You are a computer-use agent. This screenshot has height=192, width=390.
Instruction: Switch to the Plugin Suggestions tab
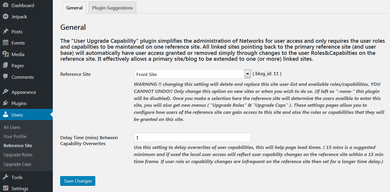(112, 8)
